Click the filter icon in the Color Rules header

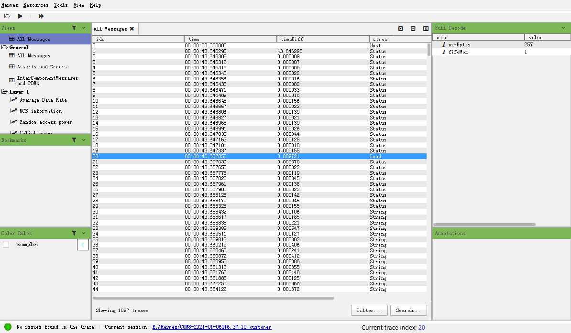(x=74, y=234)
